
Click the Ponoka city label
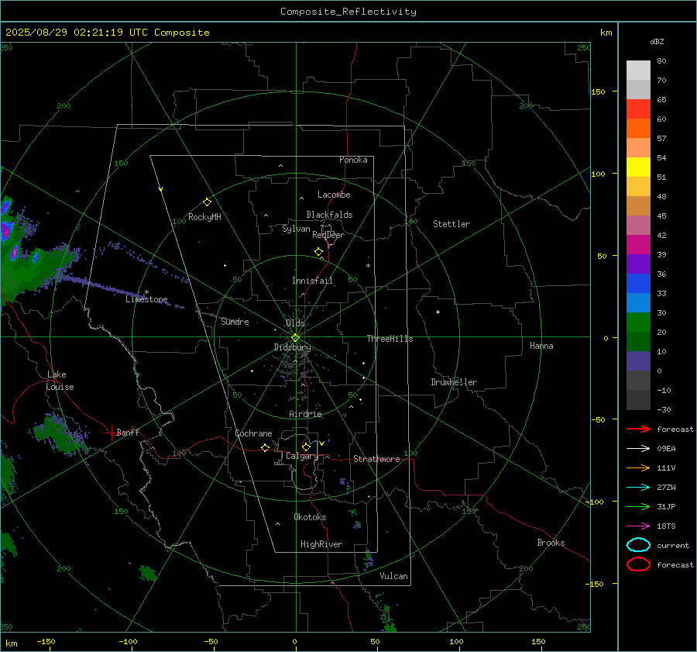(353, 160)
